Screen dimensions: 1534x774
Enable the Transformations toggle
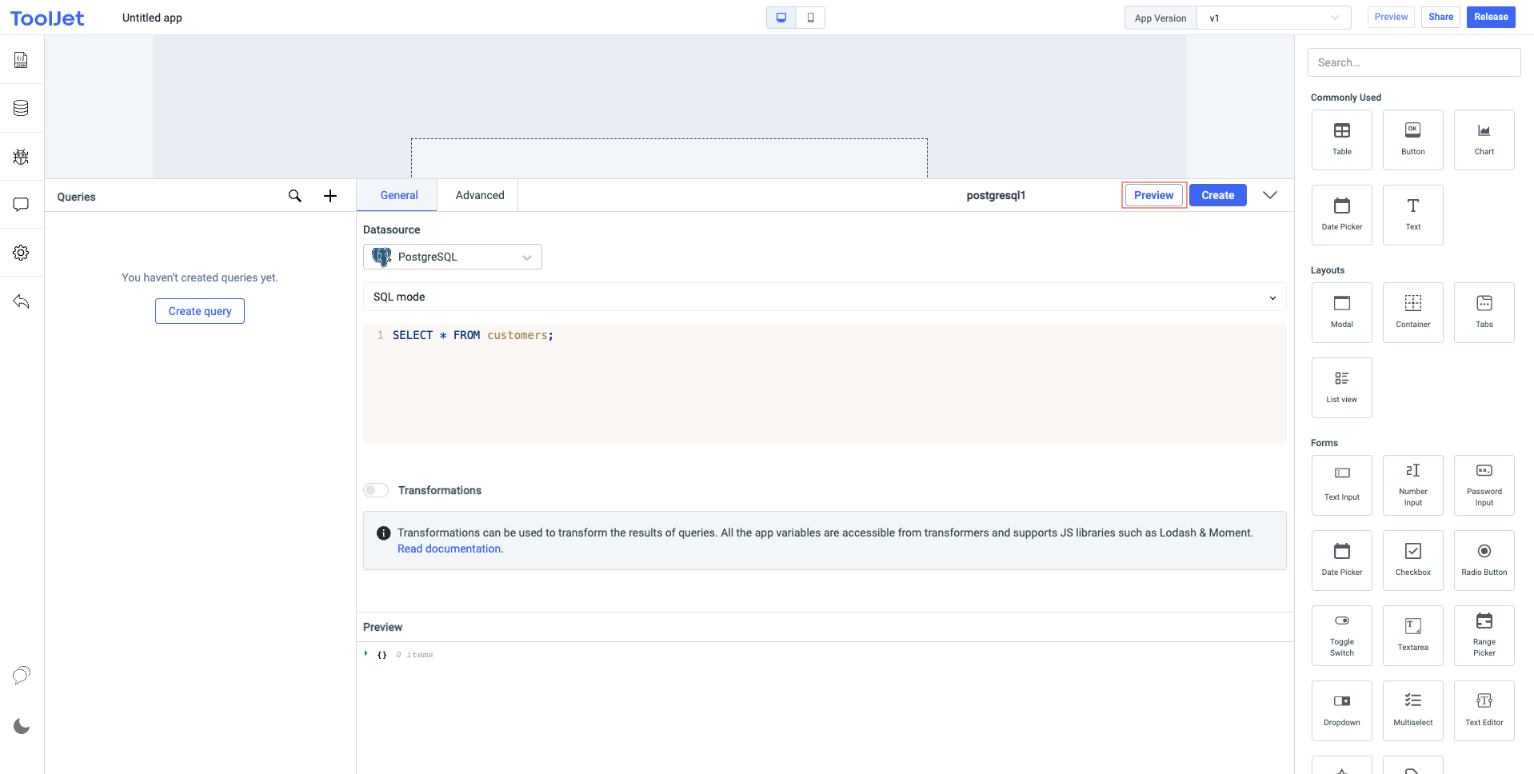[x=376, y=490]
